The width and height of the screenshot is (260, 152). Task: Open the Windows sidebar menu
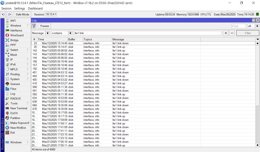pos(16,142)
